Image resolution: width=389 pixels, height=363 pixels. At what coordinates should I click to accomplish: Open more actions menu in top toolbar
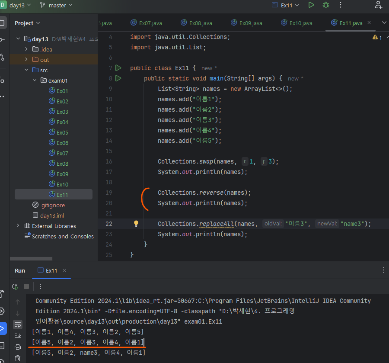coord(341,5)
